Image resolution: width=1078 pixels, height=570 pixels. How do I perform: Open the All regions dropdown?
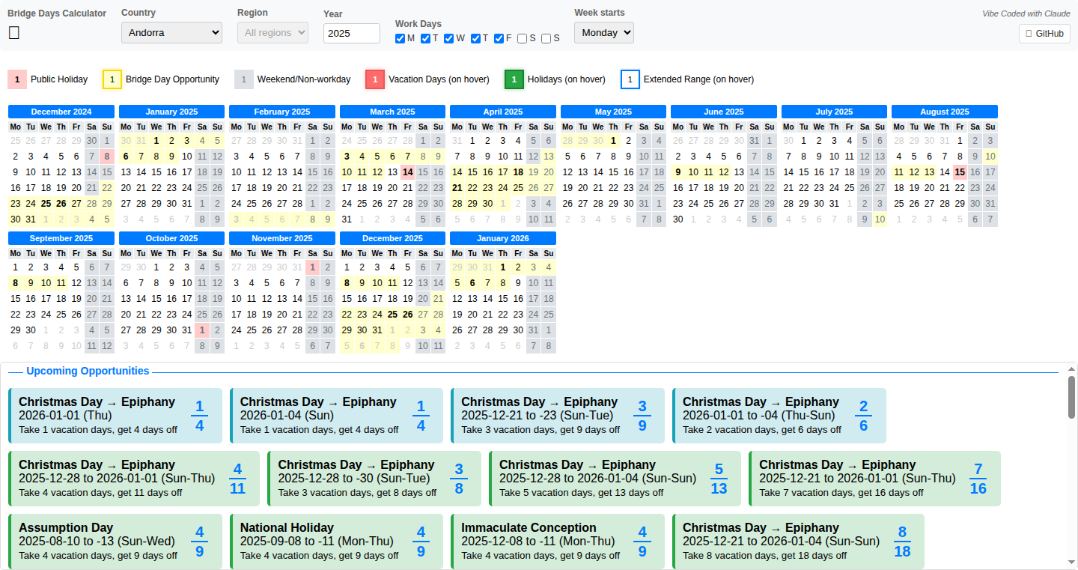272,32
